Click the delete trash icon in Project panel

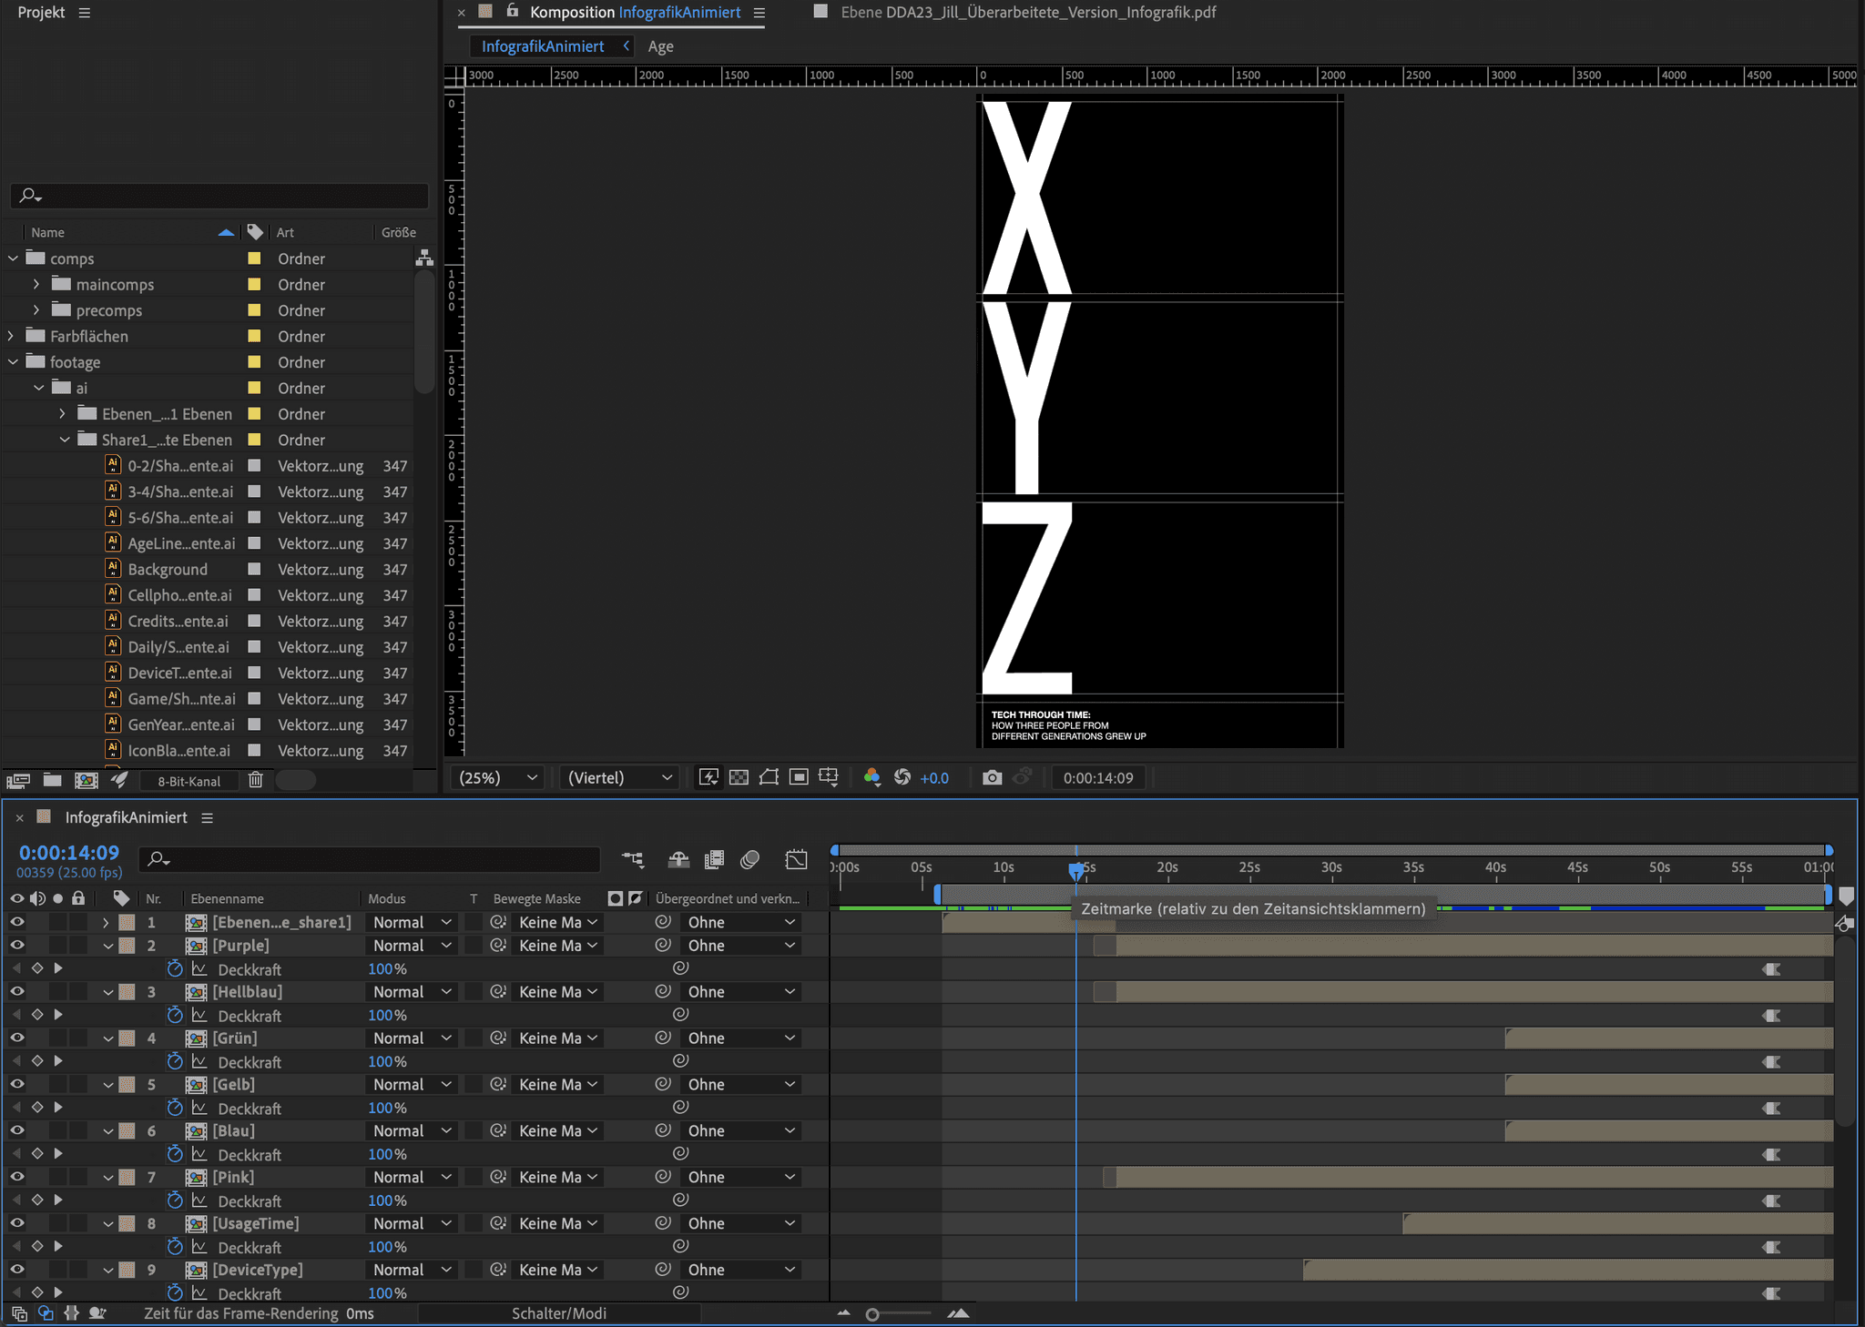(256, 780)
